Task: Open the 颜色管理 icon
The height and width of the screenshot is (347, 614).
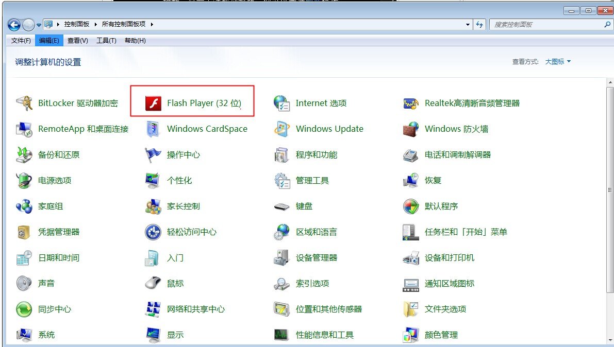Action: 411,335
